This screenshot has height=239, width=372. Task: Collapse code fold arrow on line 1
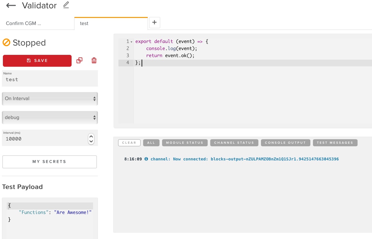[132, 42]
